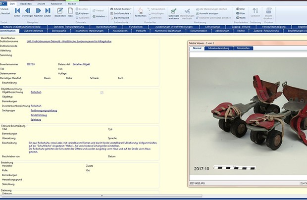Click the Bearbeiten edit record icon
The height and width of the screenshot is (200, 307).
coord(60,12)
